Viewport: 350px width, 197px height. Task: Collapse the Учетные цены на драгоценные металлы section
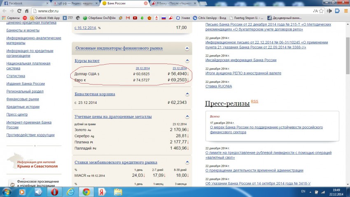(x=187, y=117)
